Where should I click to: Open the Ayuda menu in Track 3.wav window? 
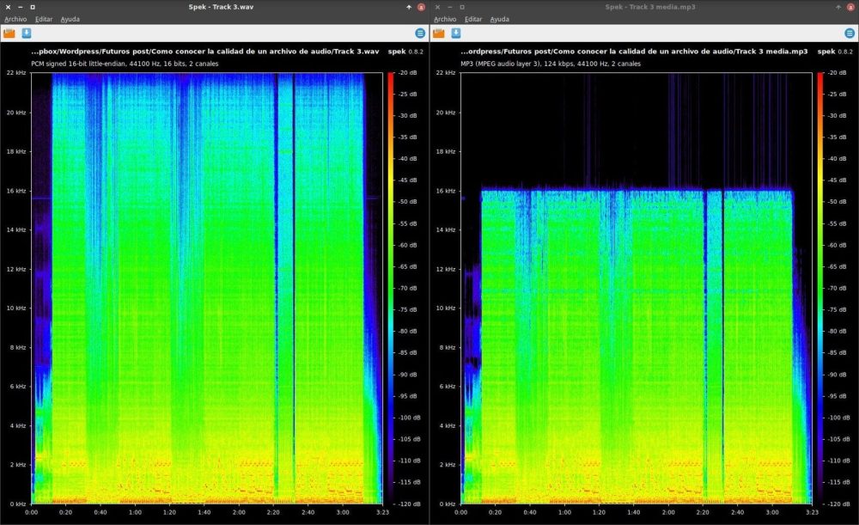(x=70, y=19)
